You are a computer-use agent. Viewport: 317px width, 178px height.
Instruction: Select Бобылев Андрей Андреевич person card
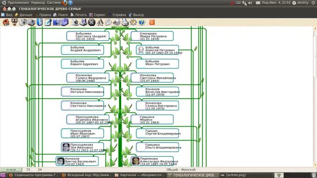pos(83,50)
